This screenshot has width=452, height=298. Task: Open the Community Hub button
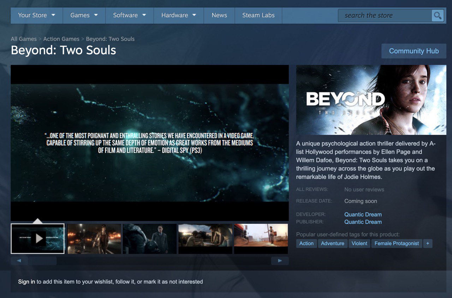[414, 51]
